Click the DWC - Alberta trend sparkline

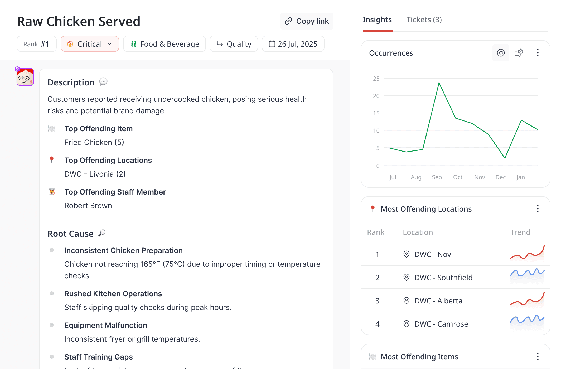tap(527, 299)
